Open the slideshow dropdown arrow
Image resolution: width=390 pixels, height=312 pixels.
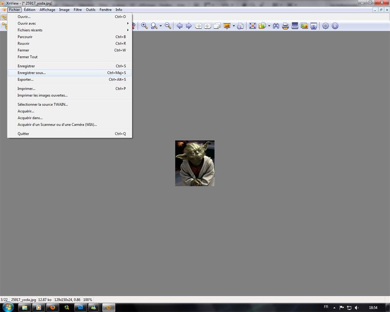coord(234,26)
